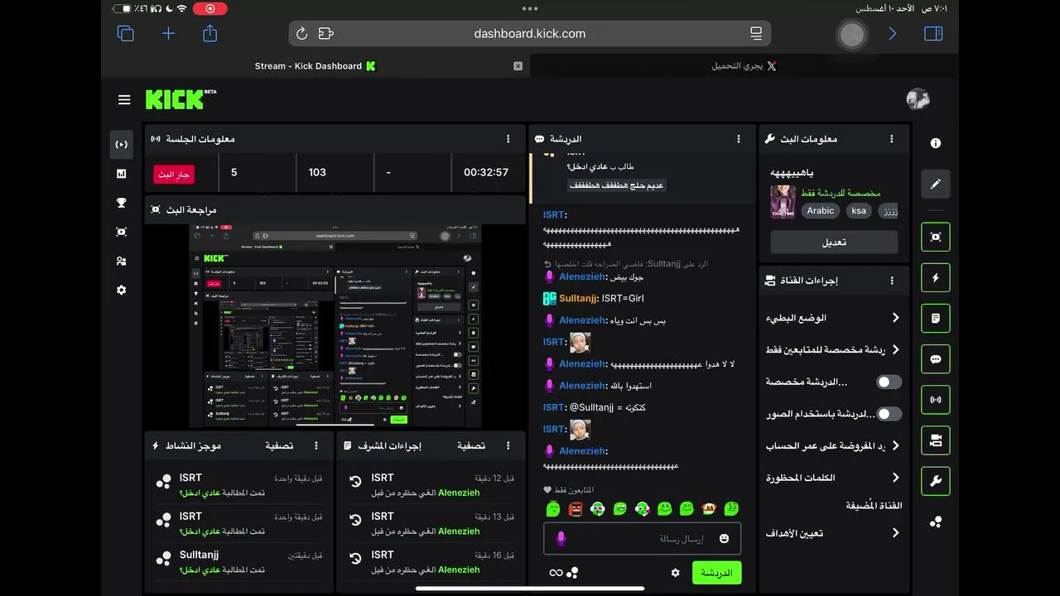Toggle the wrench stream info widget icon

[936, 481]
